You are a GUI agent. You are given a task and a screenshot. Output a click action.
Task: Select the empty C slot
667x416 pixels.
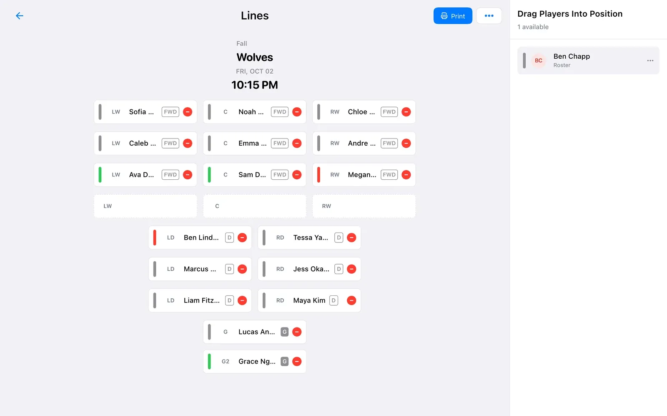pyautogui.click(x=255, y=206)
